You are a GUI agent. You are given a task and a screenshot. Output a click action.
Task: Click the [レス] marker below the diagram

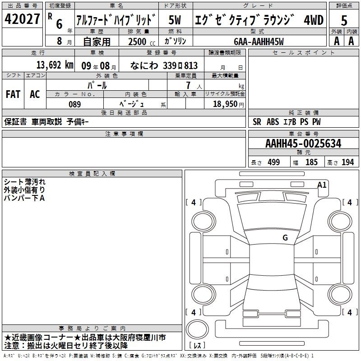coord(197,346)
